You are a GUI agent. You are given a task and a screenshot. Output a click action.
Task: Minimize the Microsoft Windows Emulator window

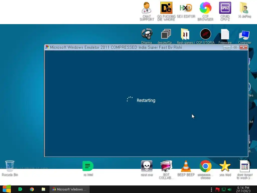227,47
